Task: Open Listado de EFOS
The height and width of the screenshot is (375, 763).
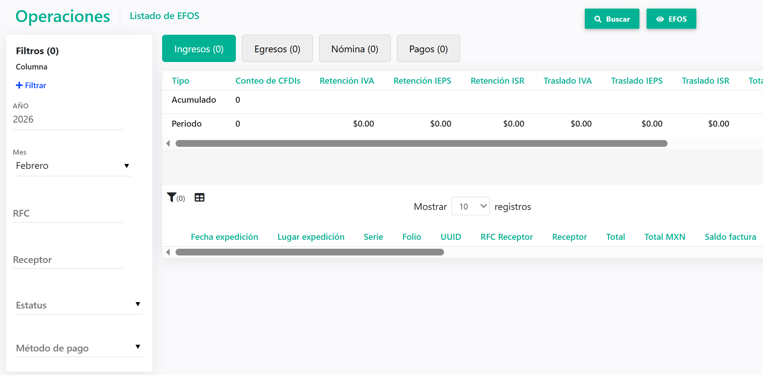Action: tap(164, 16)
